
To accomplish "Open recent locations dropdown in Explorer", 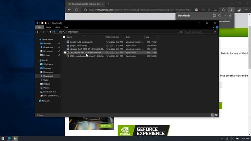I will (47, 32).
